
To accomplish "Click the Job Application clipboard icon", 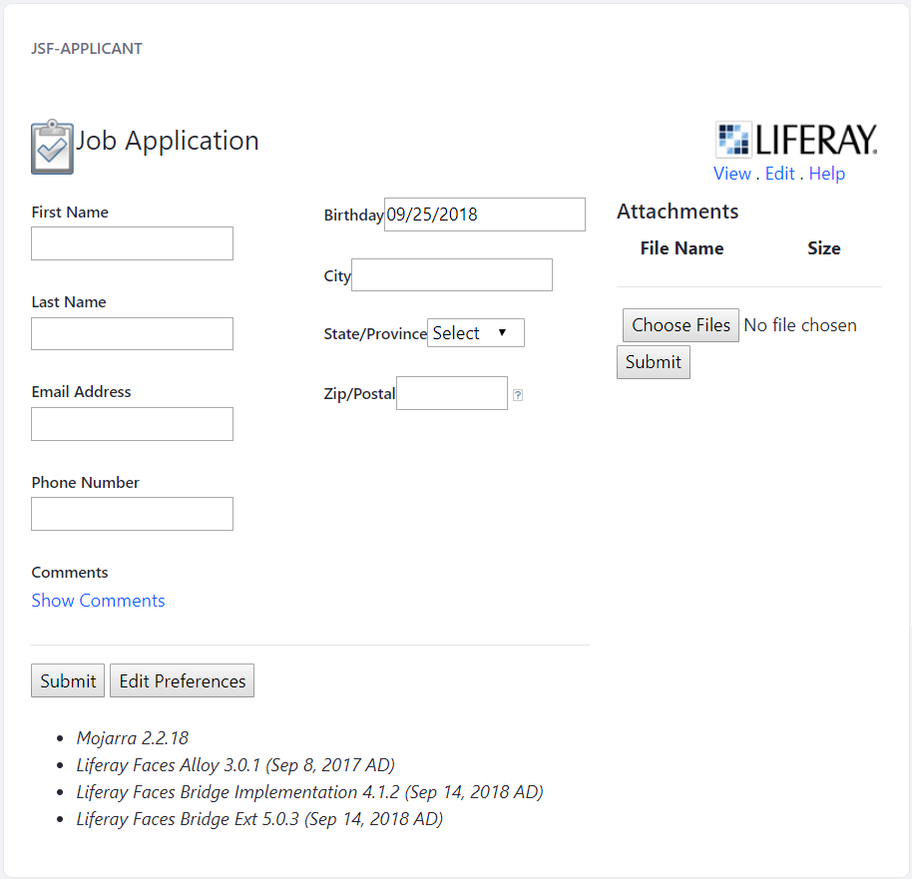I will (x=52, y=147).
